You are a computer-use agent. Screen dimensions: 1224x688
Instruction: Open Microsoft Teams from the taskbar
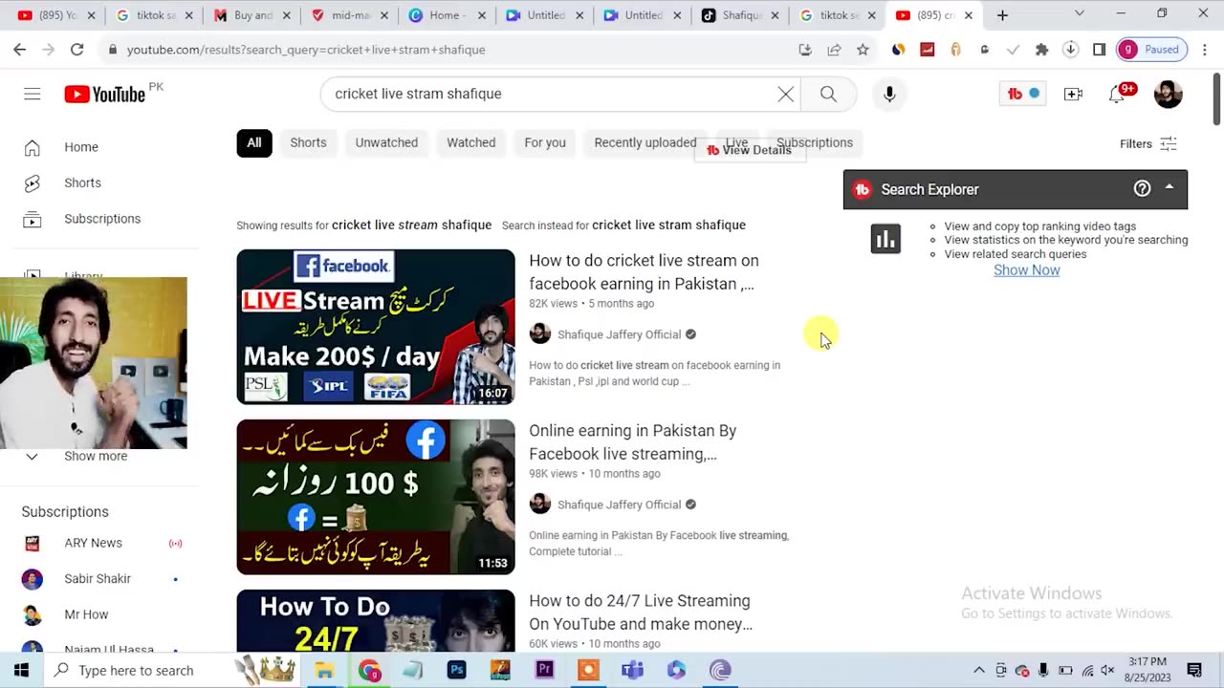coord(632,670)
